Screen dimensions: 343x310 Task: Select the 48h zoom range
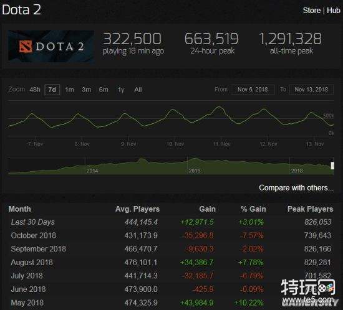(35, 90)
